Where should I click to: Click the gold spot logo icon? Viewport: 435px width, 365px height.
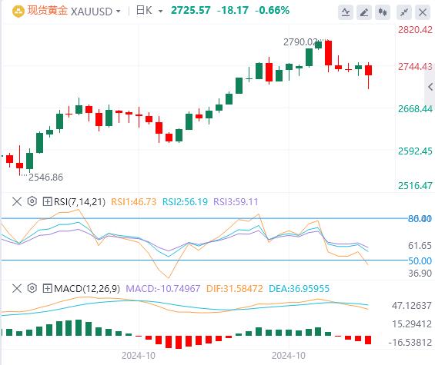coord(19,12)
